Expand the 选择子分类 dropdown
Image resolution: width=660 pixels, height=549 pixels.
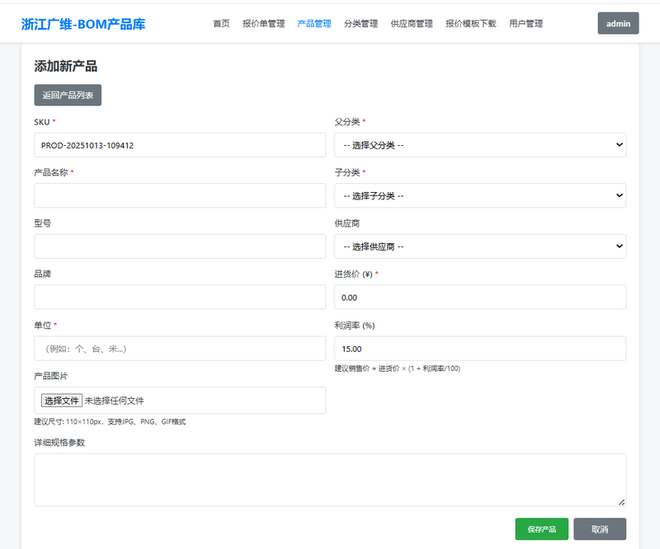480,195
